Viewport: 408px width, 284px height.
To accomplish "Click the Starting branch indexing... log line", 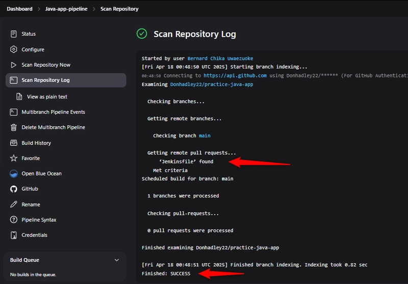I will click(224, 67).
